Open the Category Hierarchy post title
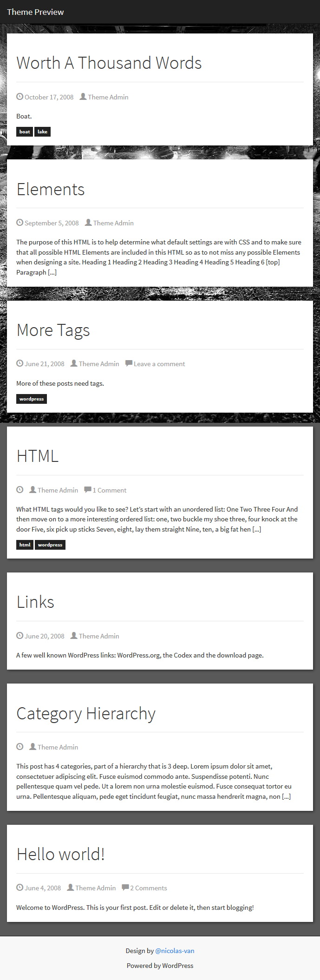This screenshot has width=320, height=980. tap(86, 713)
